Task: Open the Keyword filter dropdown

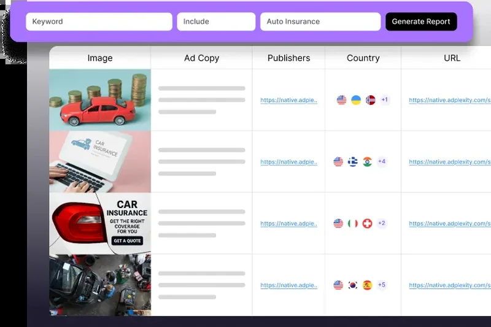Action: tap(99, 21)
